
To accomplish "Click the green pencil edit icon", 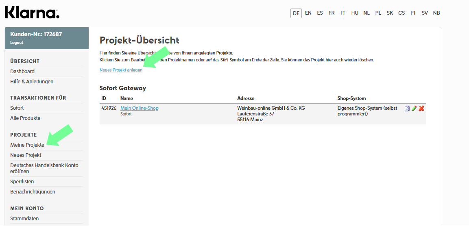I will pyautogui.click(x=414, y=109).
